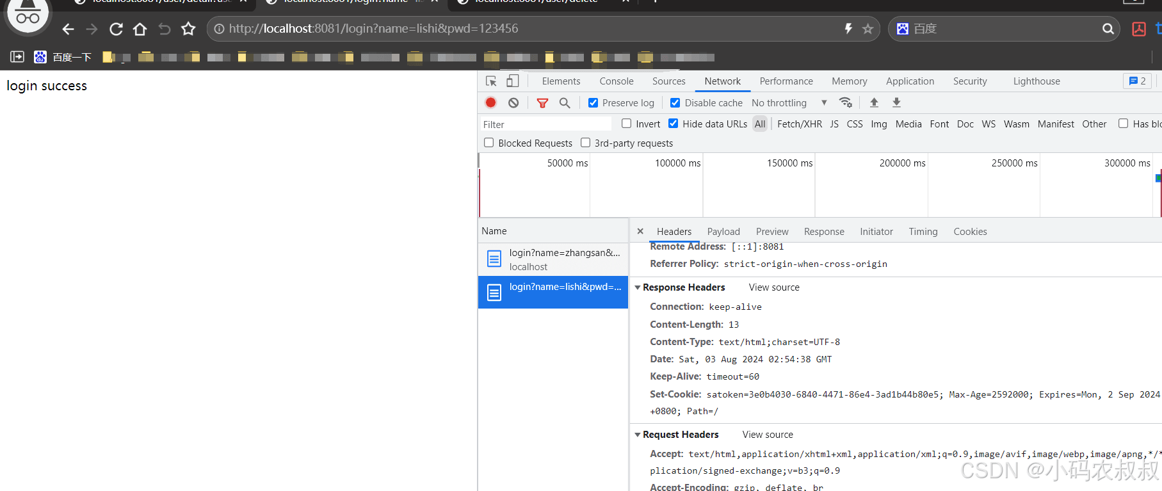
Task: Enable the Invert filter checkbox
Action: [x=627, y=124]
